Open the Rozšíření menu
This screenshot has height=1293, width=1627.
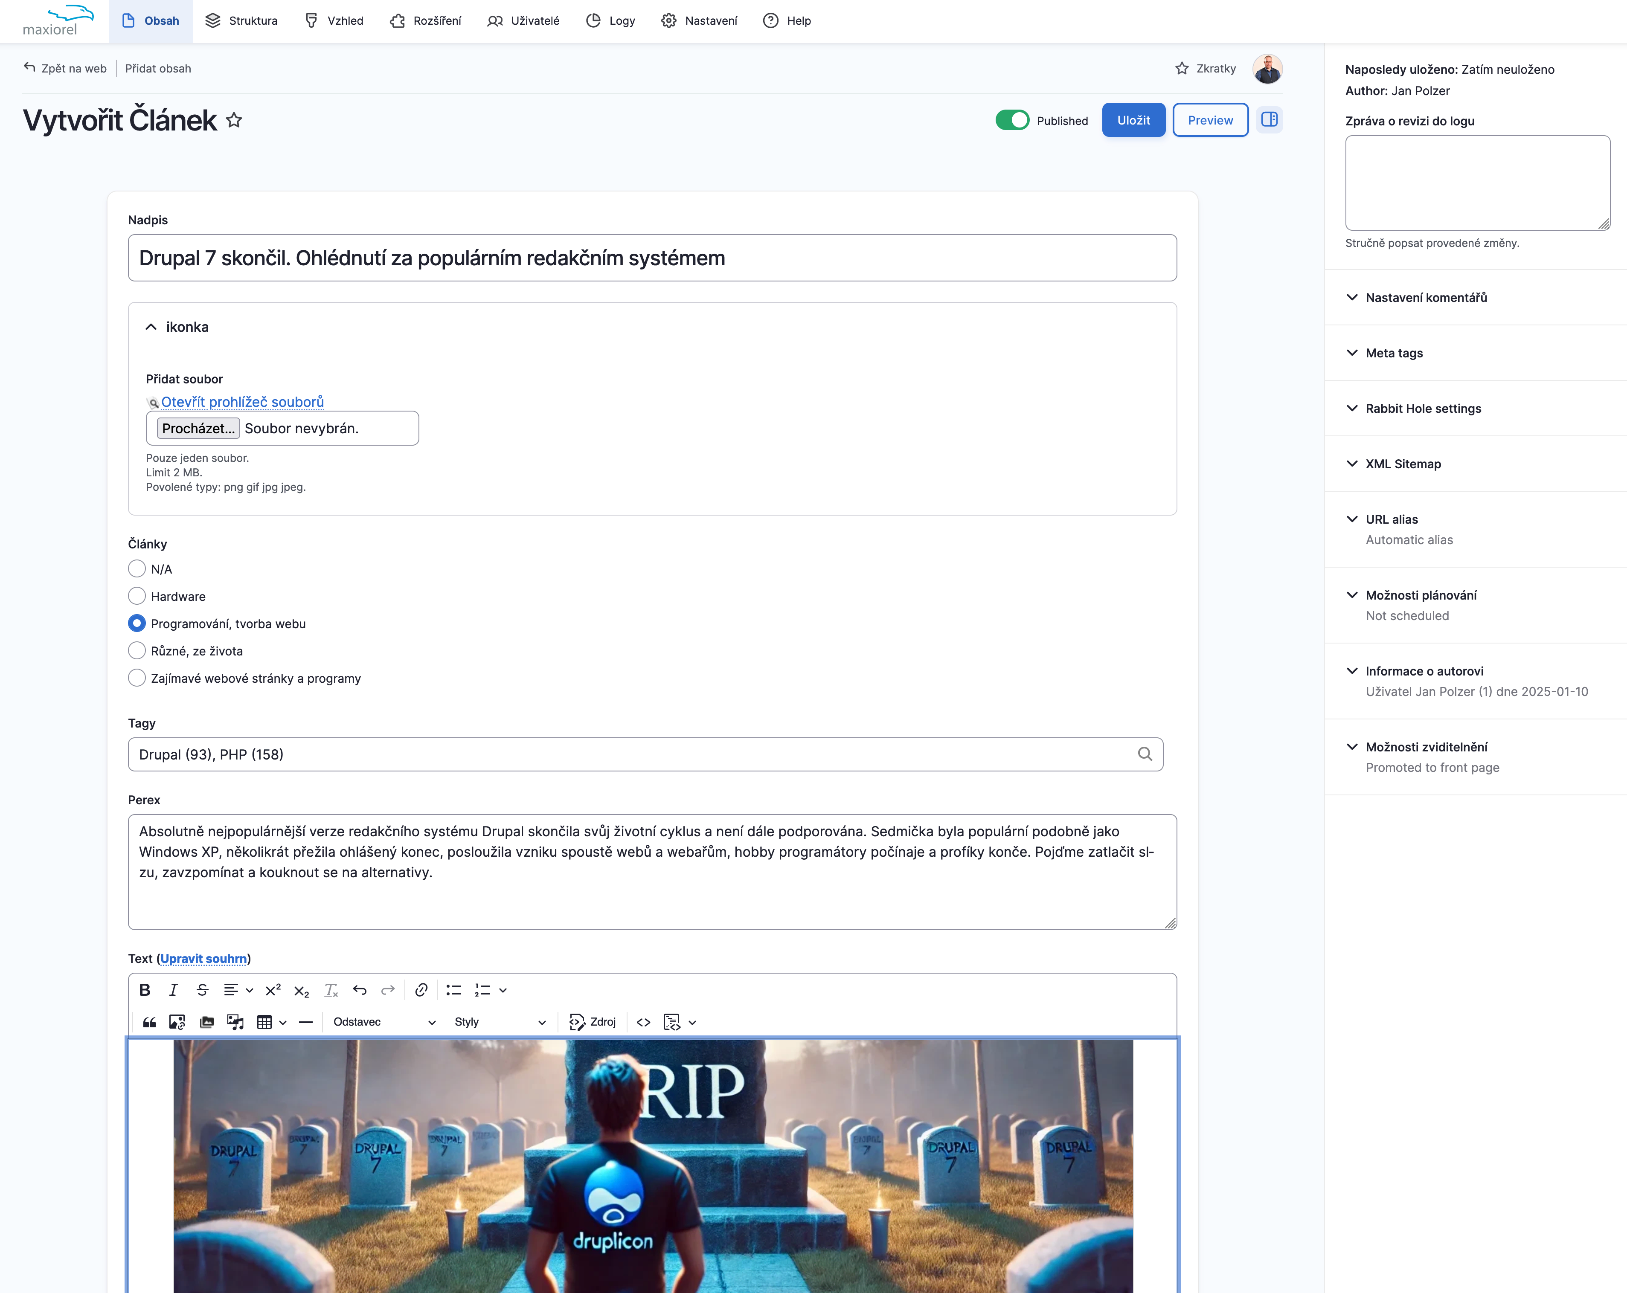coord(426,21)
